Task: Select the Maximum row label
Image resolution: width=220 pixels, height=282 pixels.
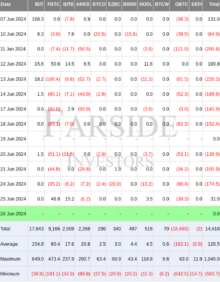Action: tap(10, 259)
